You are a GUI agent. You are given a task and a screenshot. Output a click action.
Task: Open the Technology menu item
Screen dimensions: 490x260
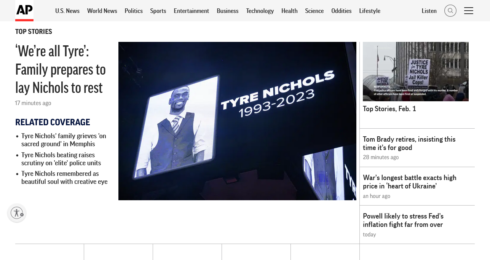coord(260,11)
